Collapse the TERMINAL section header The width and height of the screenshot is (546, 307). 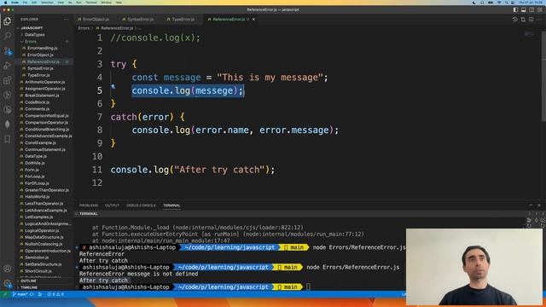(x=89, y=214)
